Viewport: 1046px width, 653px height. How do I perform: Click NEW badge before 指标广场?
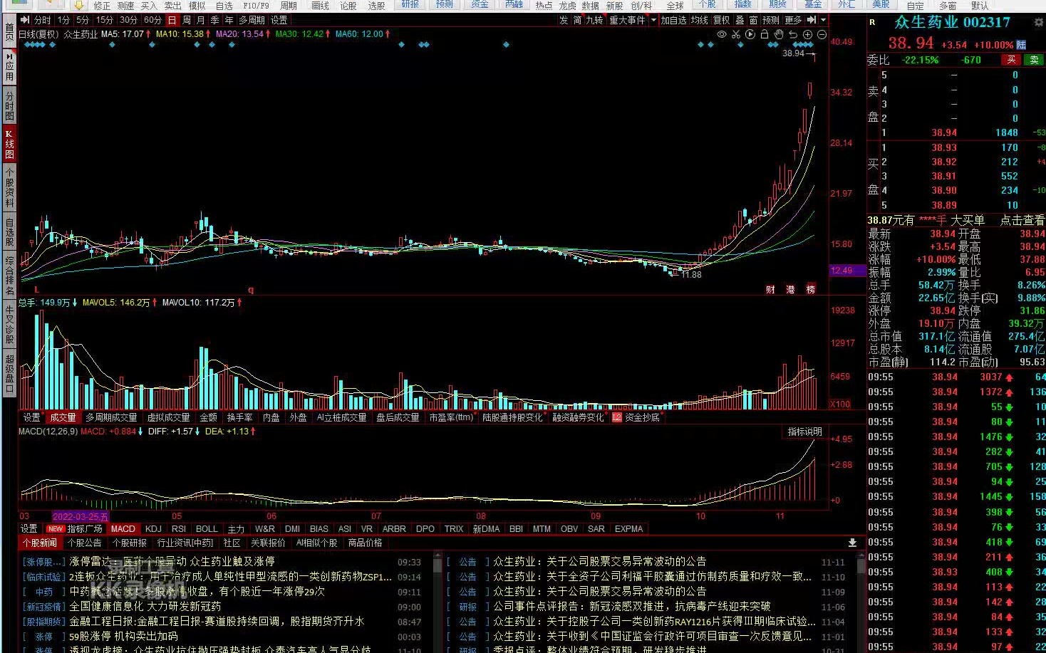[x=56, y=528]
